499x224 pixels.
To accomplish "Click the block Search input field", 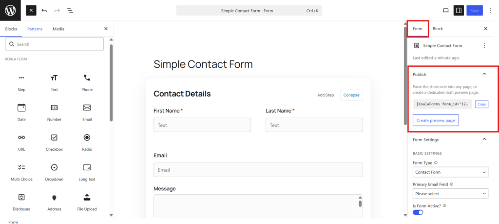I will [55, 44].
